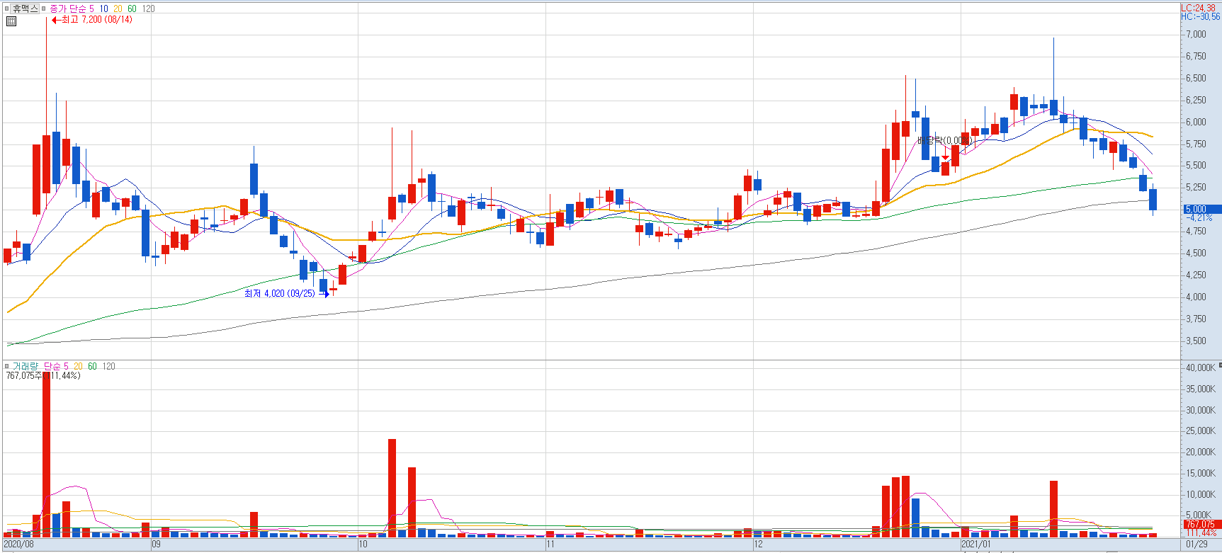Select the orange price moving average 20 label
The height and width of the screenshot is (553, 1222).
118,8
